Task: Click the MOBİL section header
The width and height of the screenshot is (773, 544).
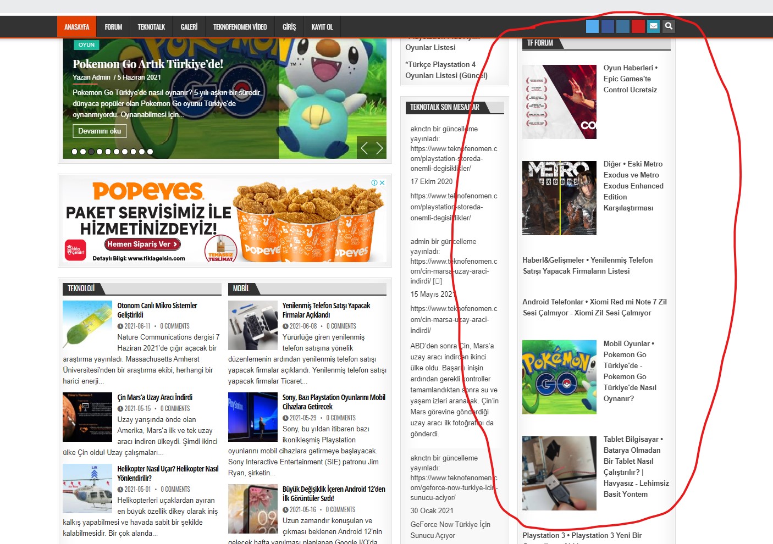Action: (x=241, y=288)
